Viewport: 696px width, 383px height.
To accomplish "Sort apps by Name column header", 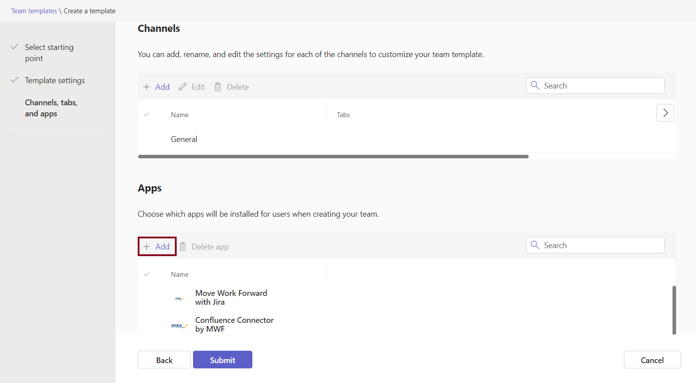I will point(180,275).
